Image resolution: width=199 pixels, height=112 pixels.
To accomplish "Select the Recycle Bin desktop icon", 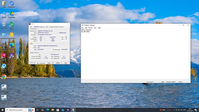I will tap(4, 25).
